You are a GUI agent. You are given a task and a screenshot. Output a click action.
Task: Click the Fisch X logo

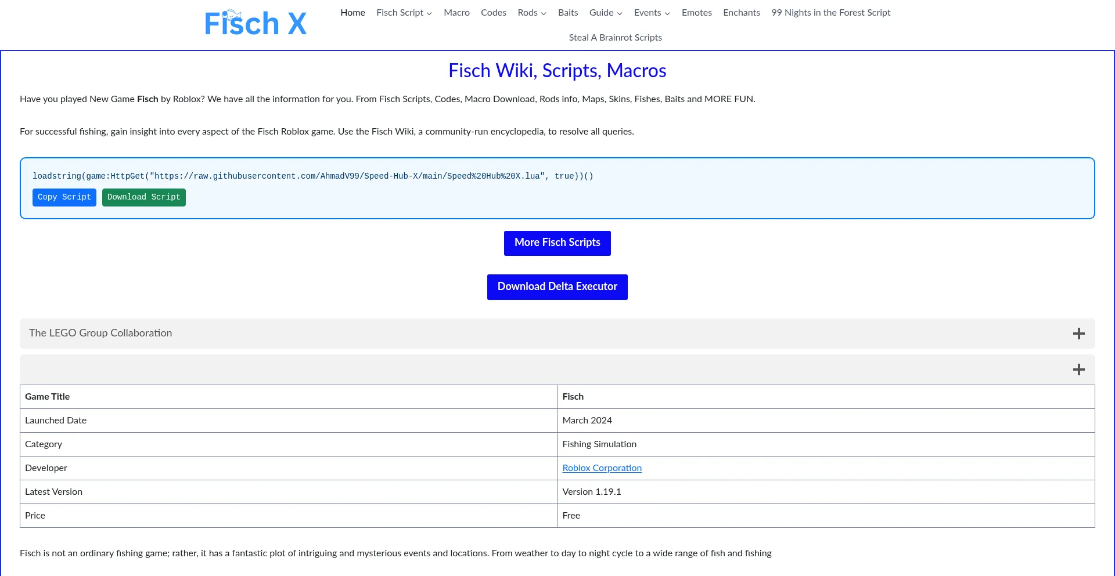256,24
